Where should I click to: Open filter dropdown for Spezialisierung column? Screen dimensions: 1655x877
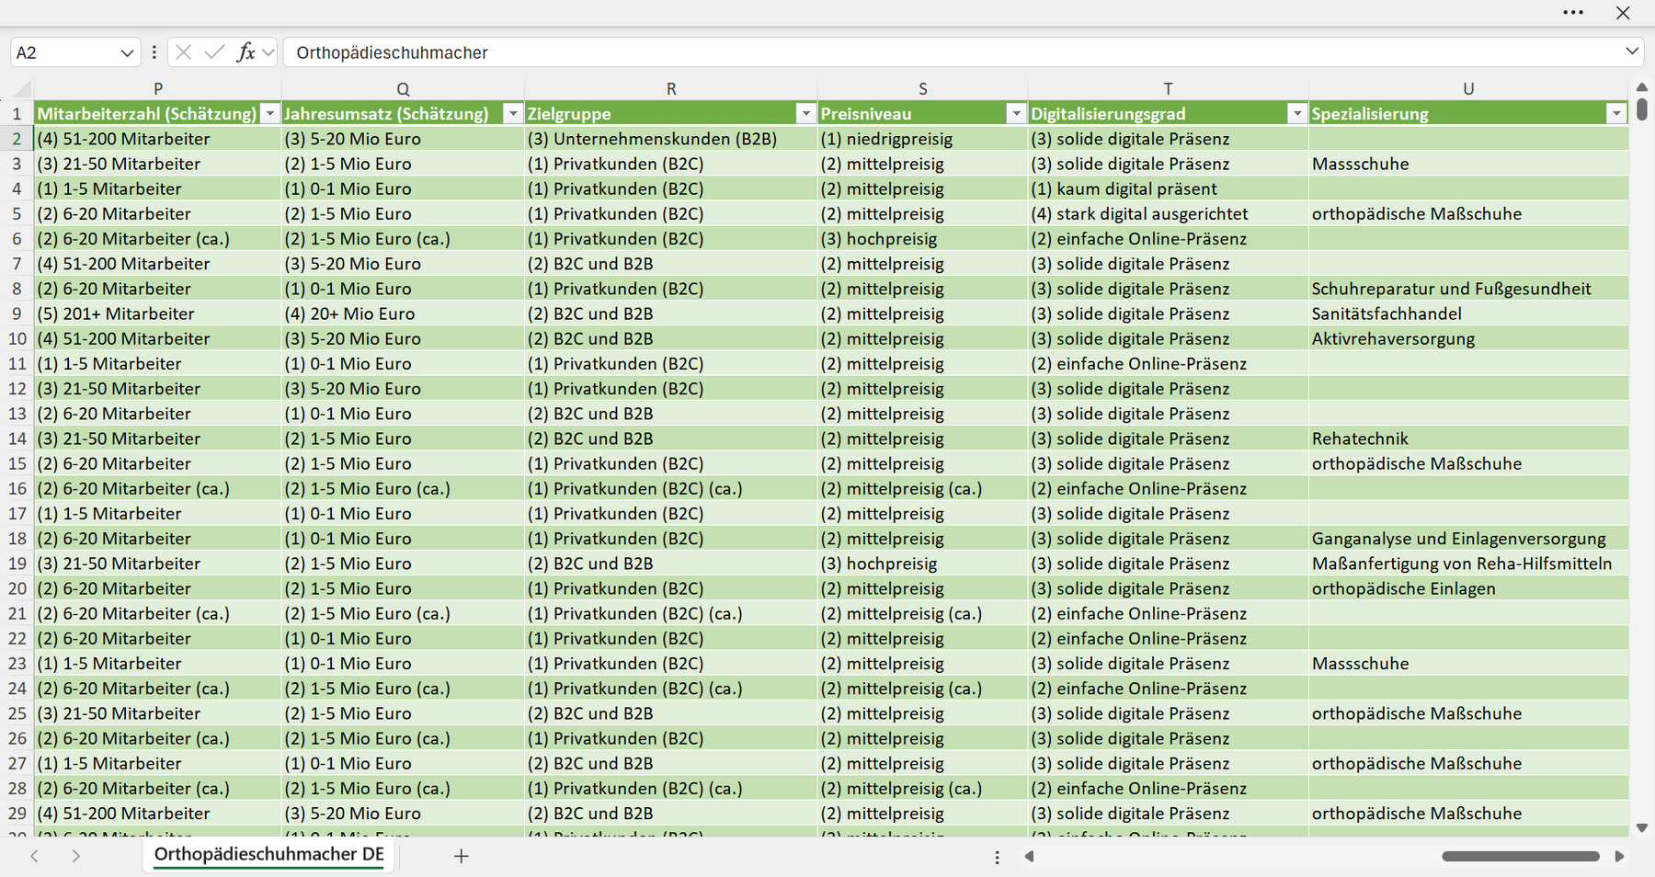coord(1616,114)
